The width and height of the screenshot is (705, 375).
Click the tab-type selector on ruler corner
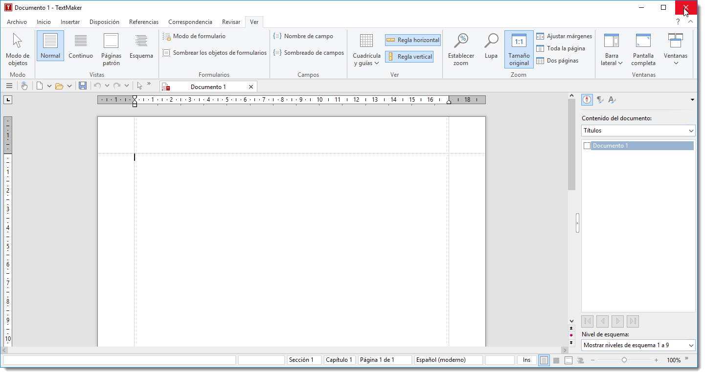(x=7, y=100)
